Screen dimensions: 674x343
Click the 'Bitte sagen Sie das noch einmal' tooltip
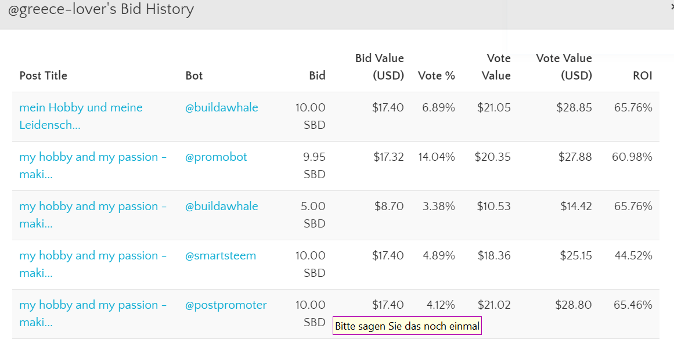[x=407, y=326]
